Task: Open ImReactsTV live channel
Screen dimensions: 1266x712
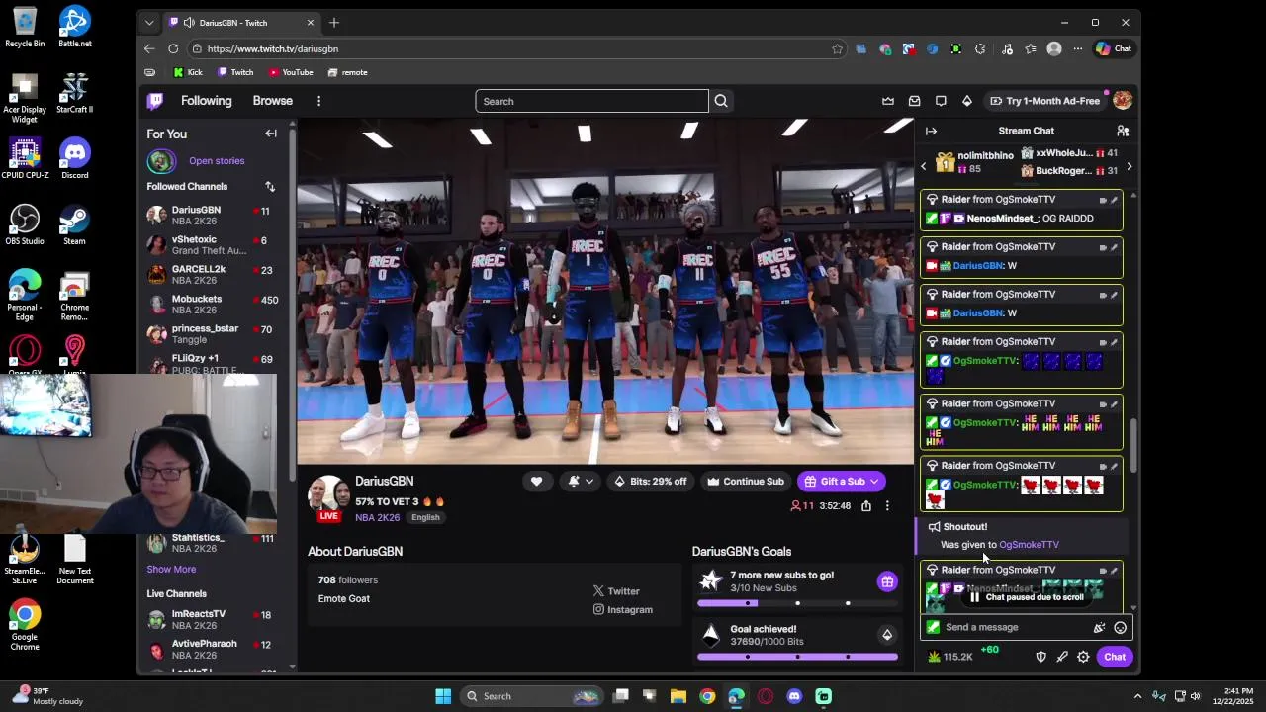Action: [213, 620]
